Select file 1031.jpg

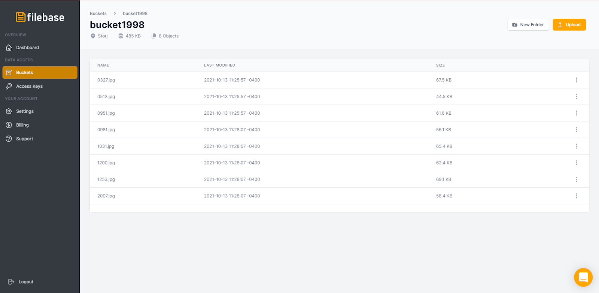point(106,146)
